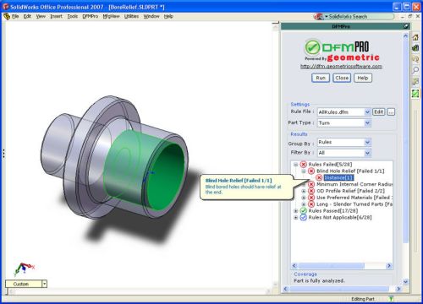Open the Tools menu

pos(73,16)
